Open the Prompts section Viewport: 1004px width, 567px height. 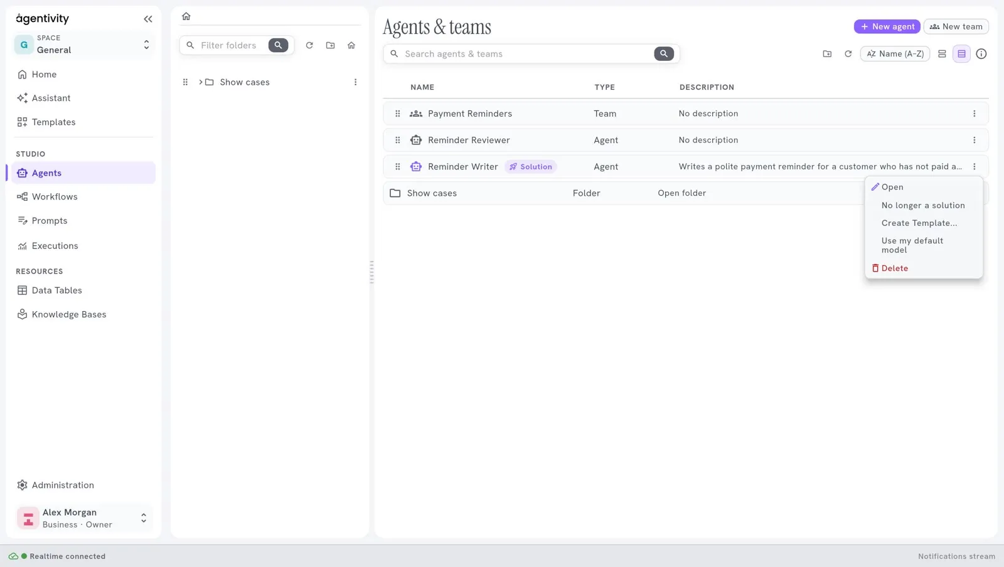pyautogui.click(x=83, y=221)
